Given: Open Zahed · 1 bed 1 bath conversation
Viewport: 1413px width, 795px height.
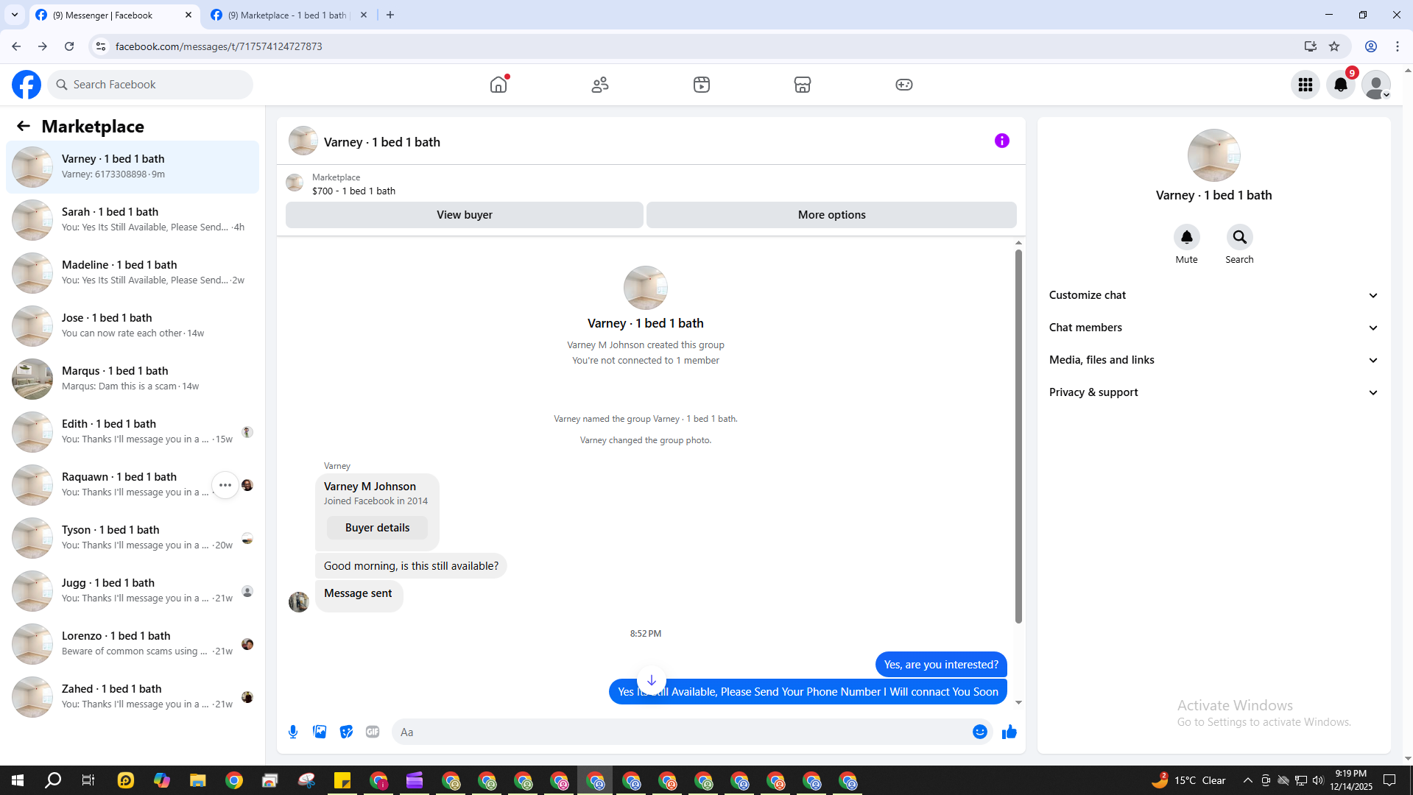Looking at the screenshot, I should [133, 697].
